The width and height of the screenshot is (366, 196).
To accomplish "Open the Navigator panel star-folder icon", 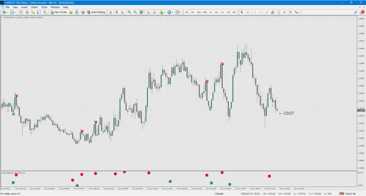I will [x=33, y=12].
